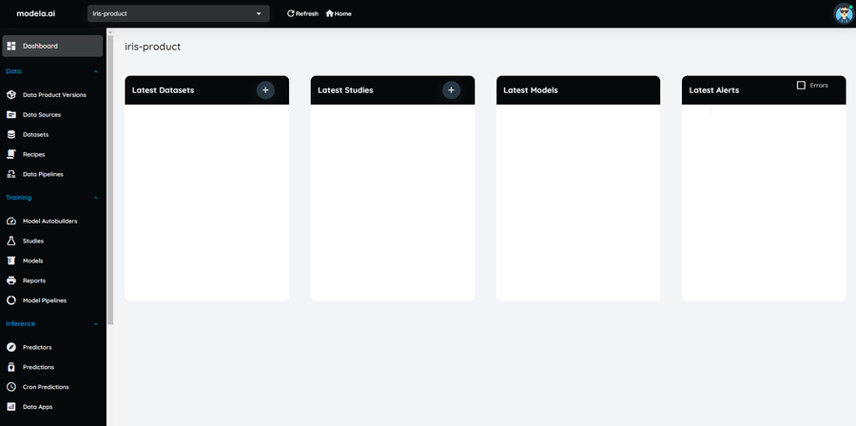Screen dimensions: 856x426
Task: Open the Dashboard menu item
Action: pos(52,46)
